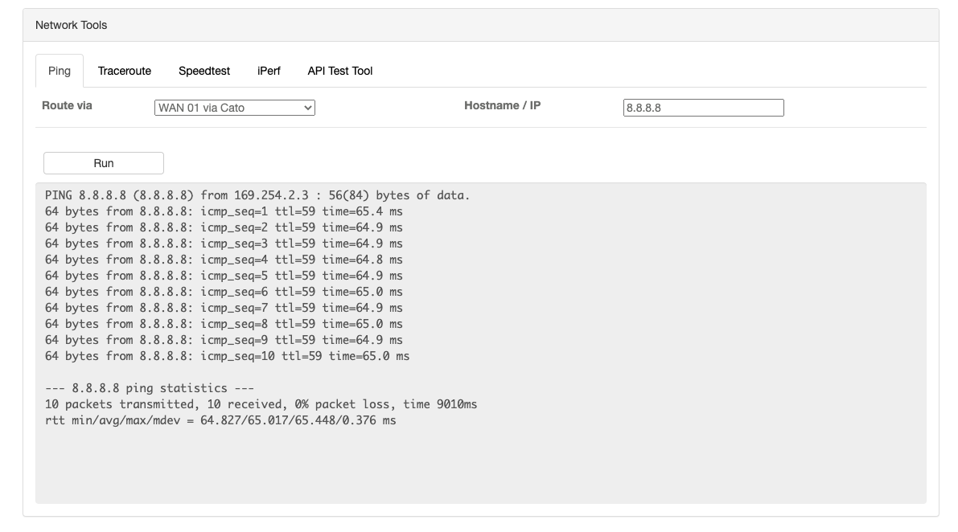Click the icmp_seq=4 result line

224,260
